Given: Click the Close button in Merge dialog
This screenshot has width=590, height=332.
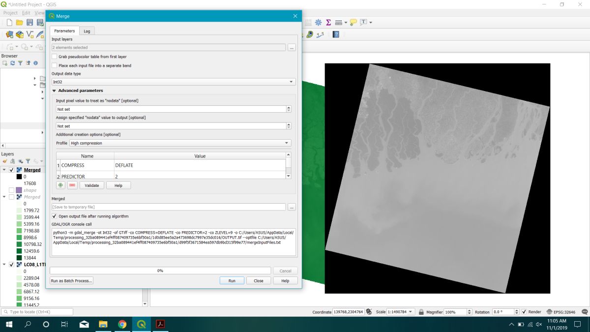Looking at the screenshot, I should pyautogui.click(x=258, y=281).
